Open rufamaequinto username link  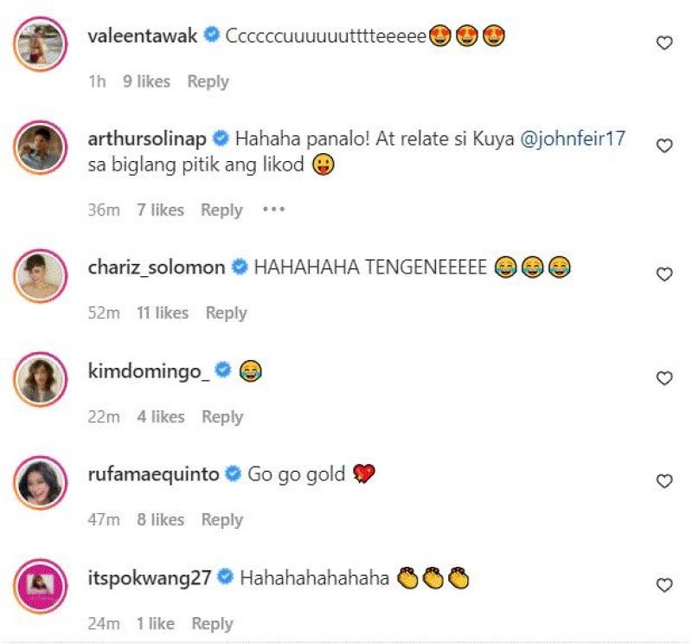click(156, 473)
